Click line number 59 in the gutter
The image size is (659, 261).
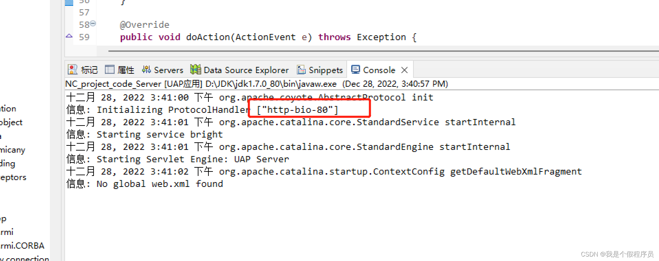(x=84, y=37)
